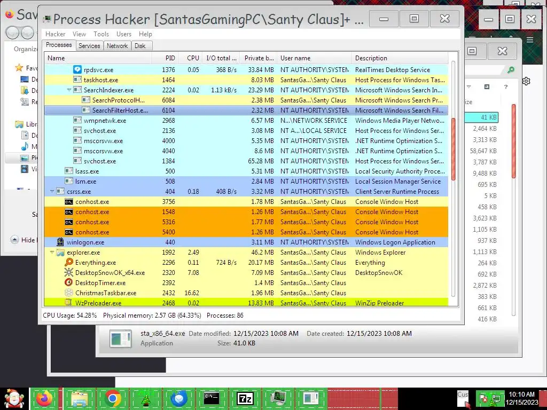Open Firefox from the taskbar

(45, 398)
